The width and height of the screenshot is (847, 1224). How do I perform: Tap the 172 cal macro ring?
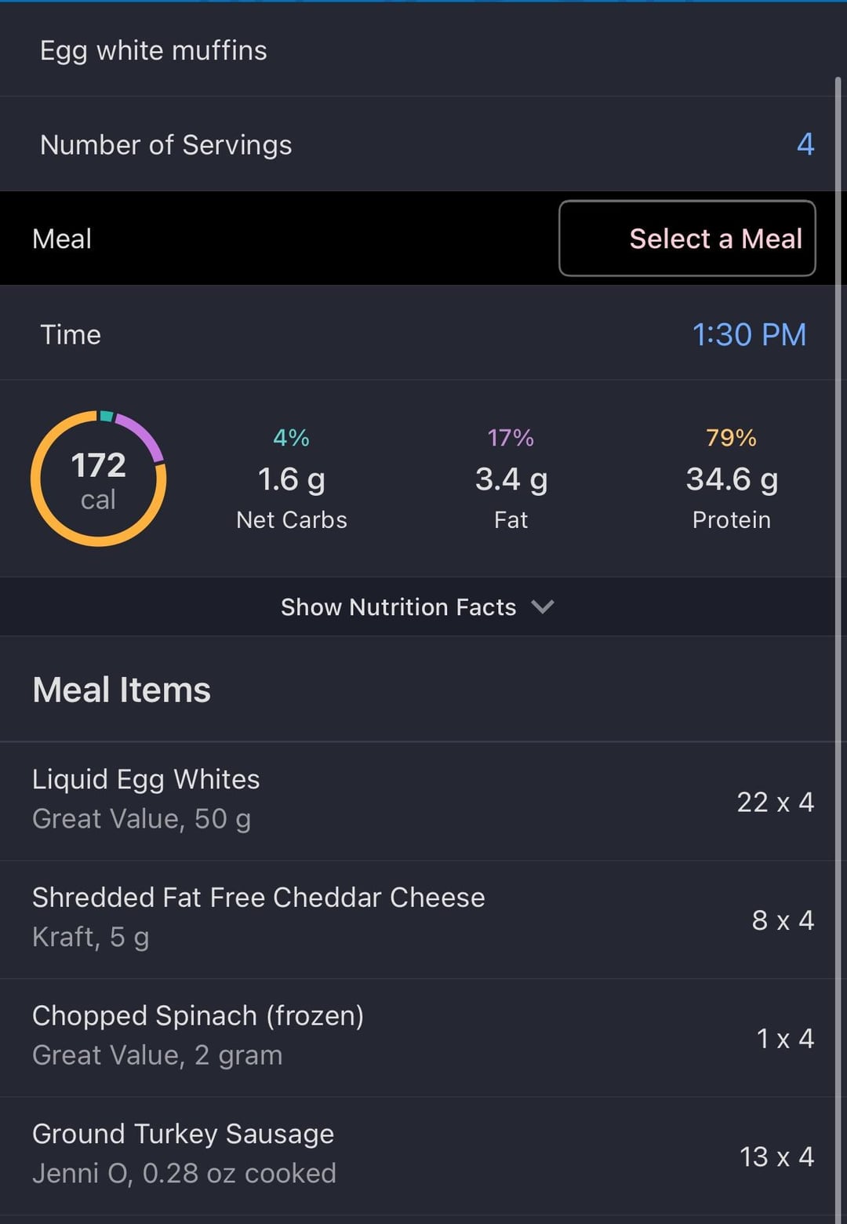pyautogui.click(x=99, y=479)
